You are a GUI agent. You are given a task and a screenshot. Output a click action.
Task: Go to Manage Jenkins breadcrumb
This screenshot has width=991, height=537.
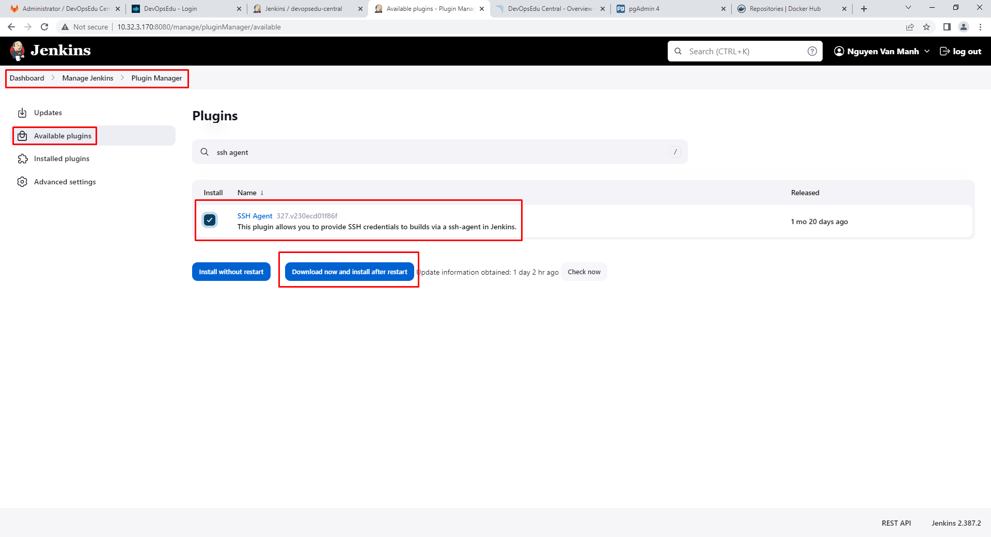(x=88, y=78)
